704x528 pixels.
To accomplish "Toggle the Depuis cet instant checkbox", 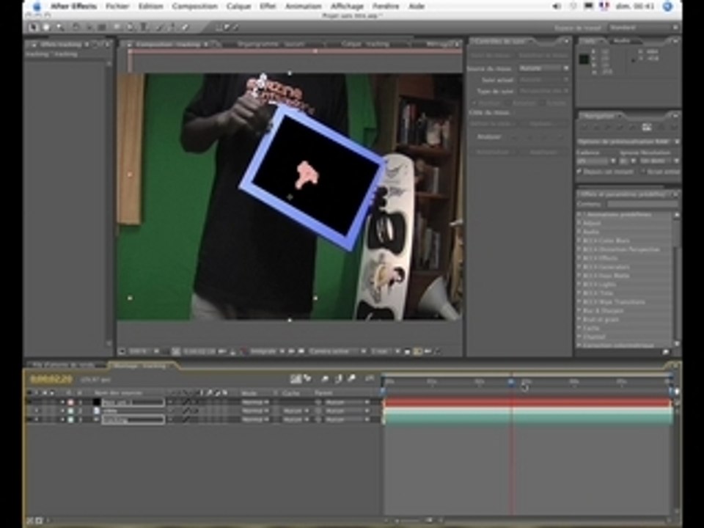I will 579,172.
